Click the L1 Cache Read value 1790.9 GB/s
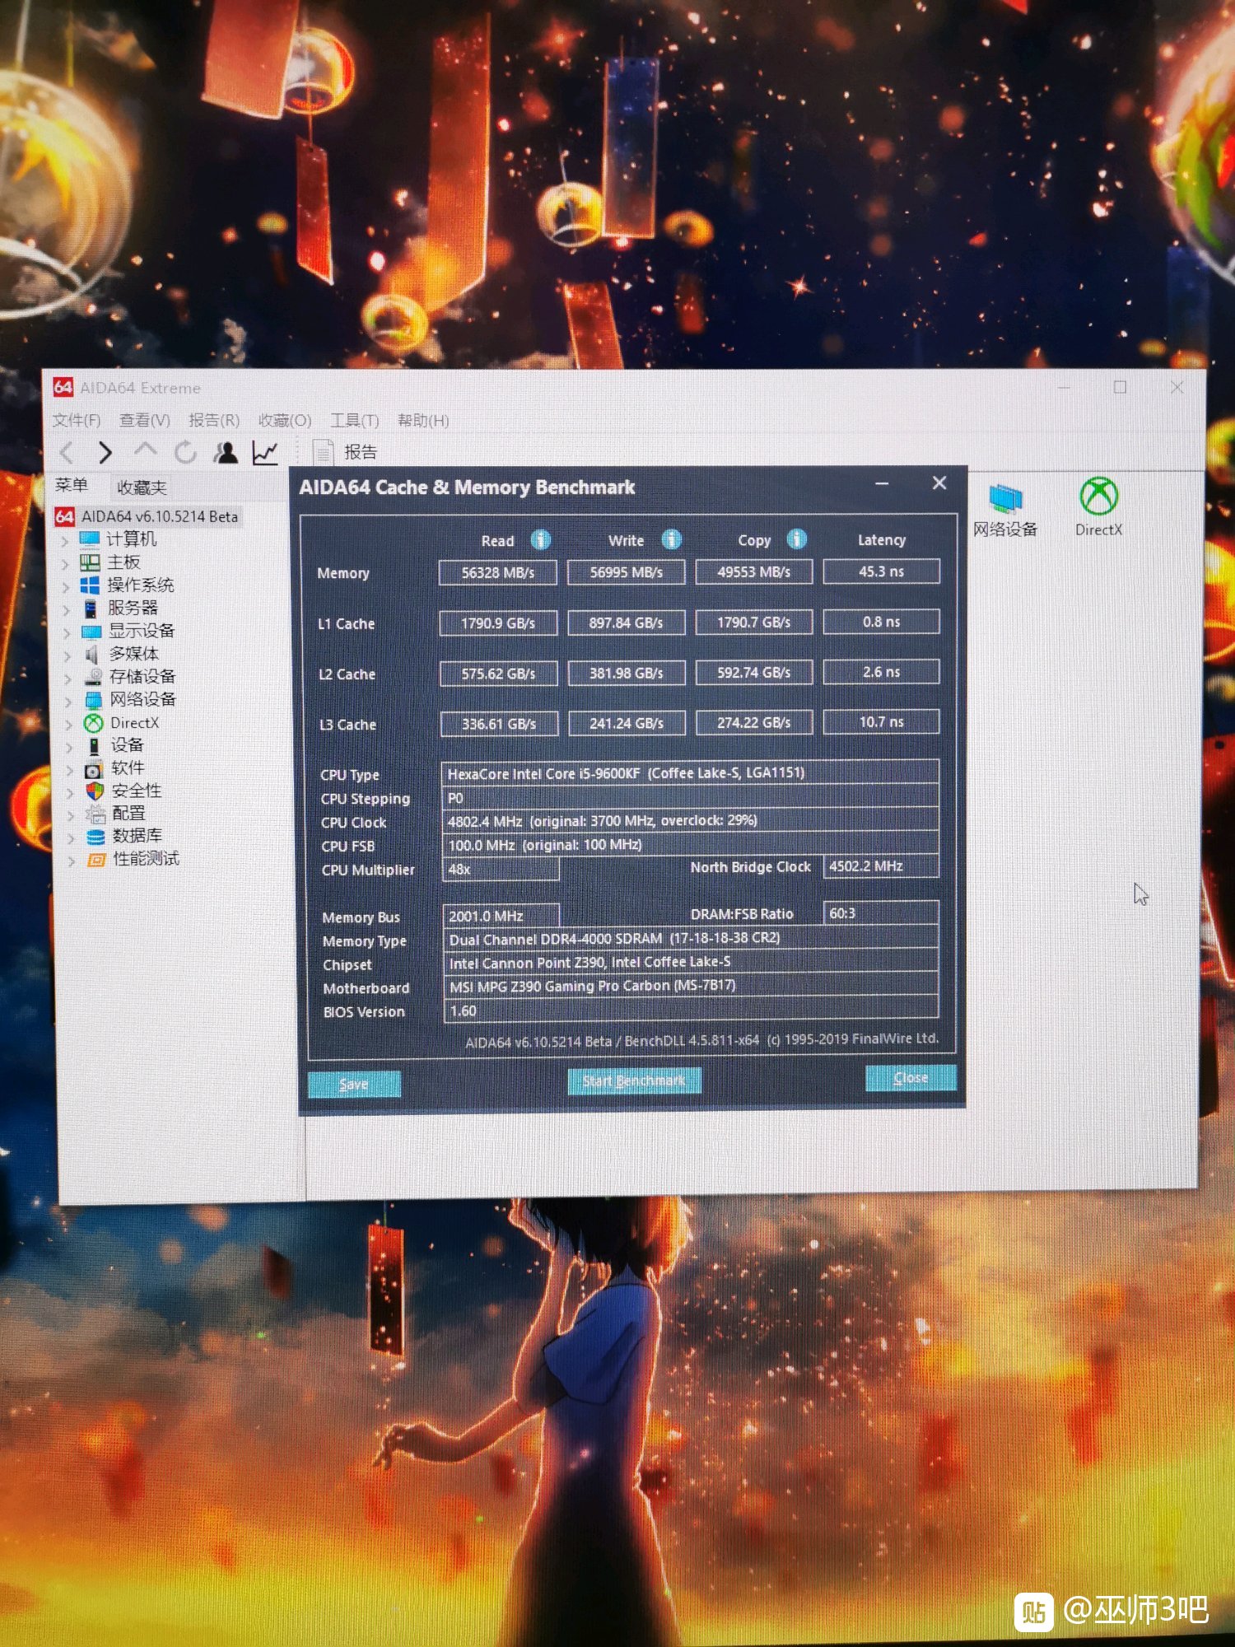 click(498, 623)
